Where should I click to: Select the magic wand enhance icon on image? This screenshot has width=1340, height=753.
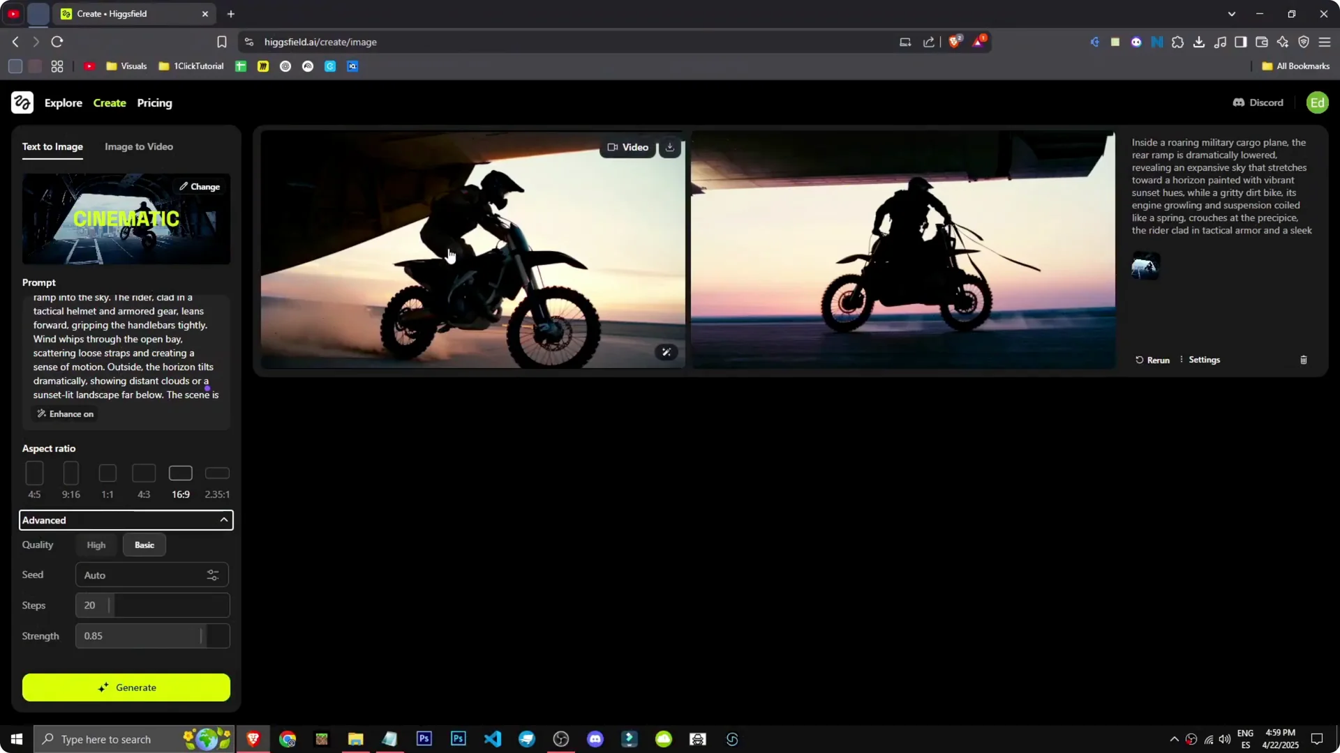click(667, 352)
